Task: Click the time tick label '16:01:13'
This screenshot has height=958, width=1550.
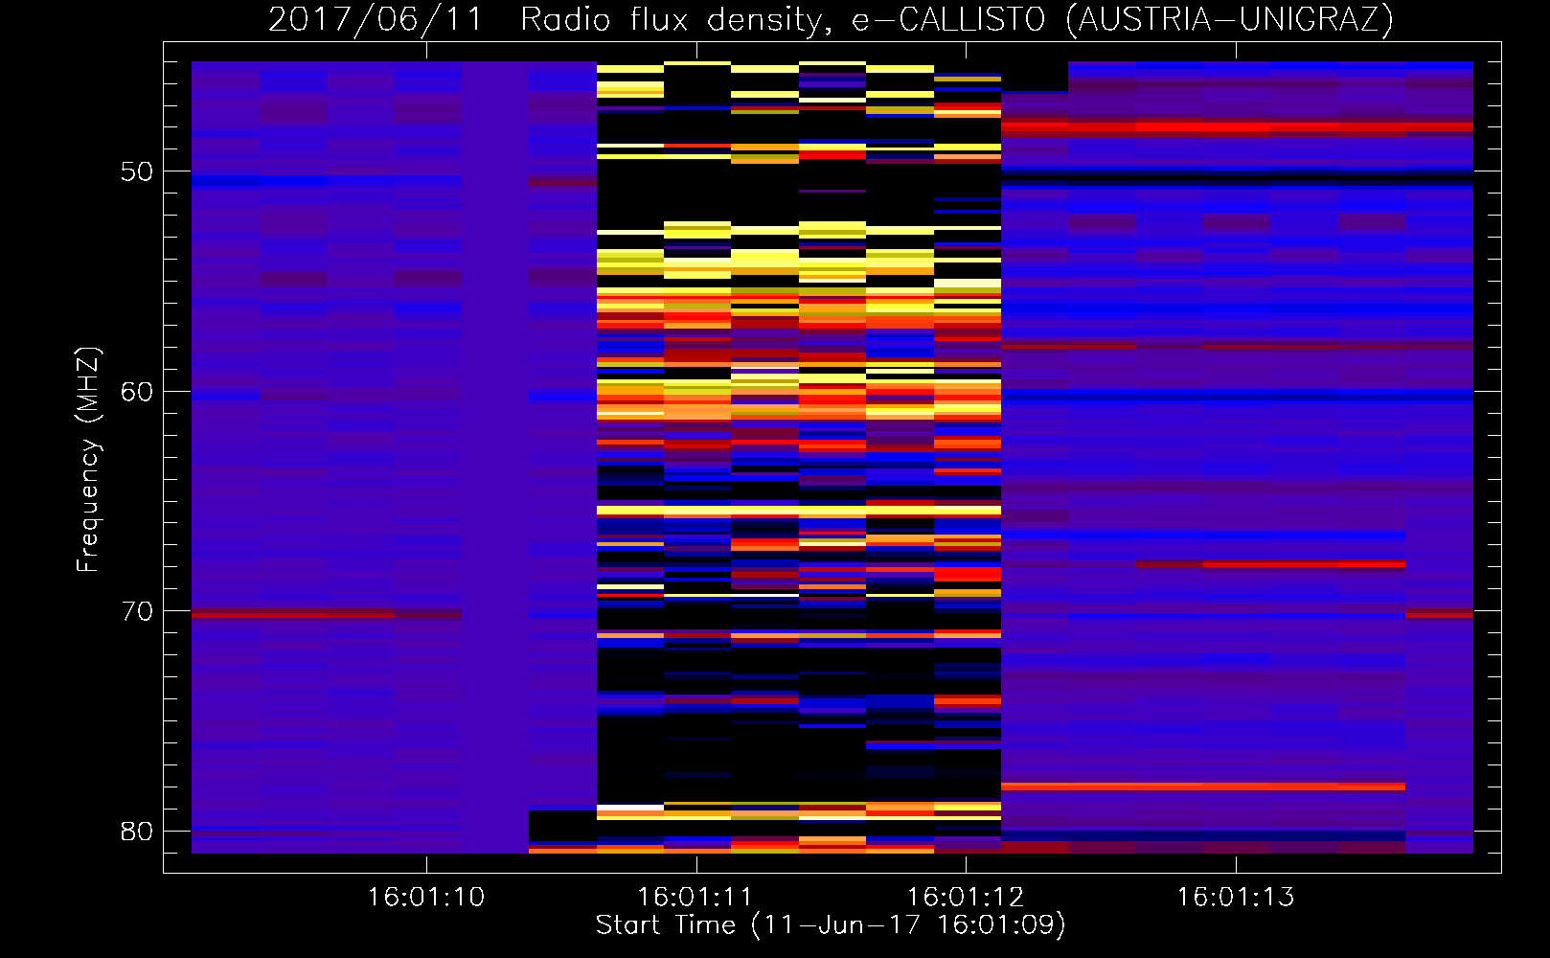Action: [x=1236, y=898]
